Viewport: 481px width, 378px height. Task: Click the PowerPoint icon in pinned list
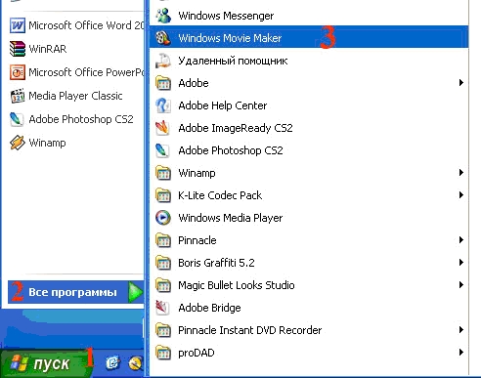click(x=18, y=72)
